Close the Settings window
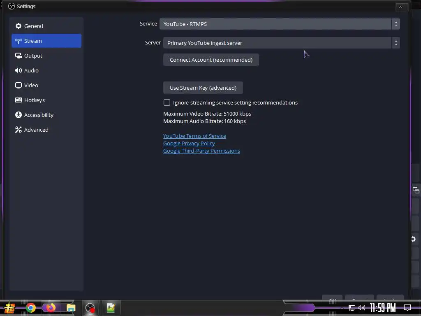This screenshot has height=316, width=421. tap(400, 7)
